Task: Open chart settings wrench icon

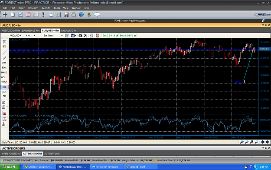Action: point(85,36)
